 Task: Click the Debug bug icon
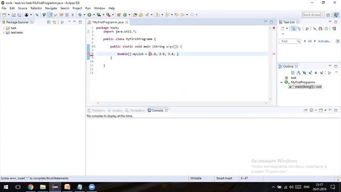(x=80, y=15)
